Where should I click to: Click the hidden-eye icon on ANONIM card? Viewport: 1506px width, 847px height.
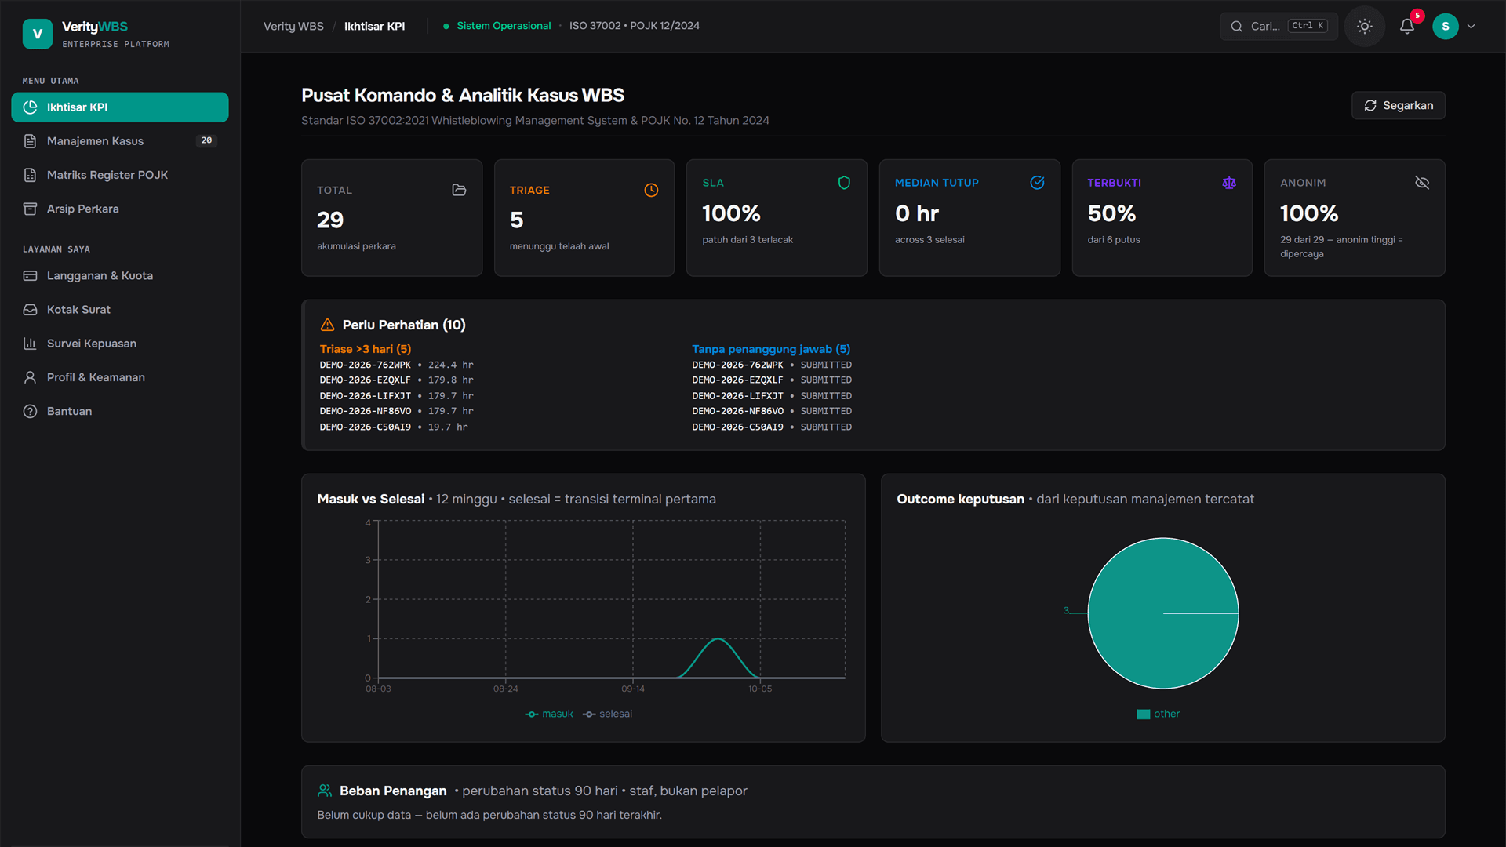pyautogui.click(x=1422, y=183)
